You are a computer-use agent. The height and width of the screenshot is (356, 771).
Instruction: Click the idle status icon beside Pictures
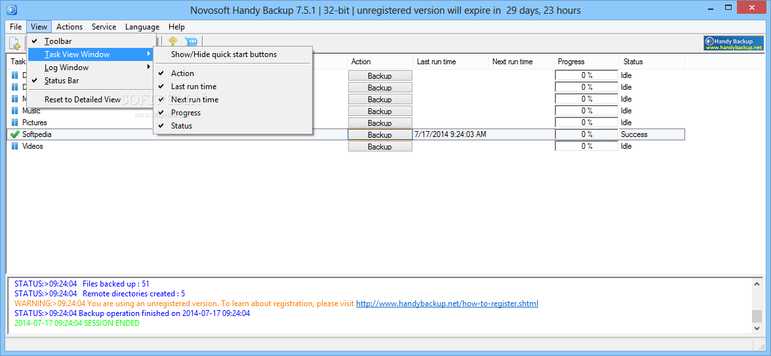14,123
